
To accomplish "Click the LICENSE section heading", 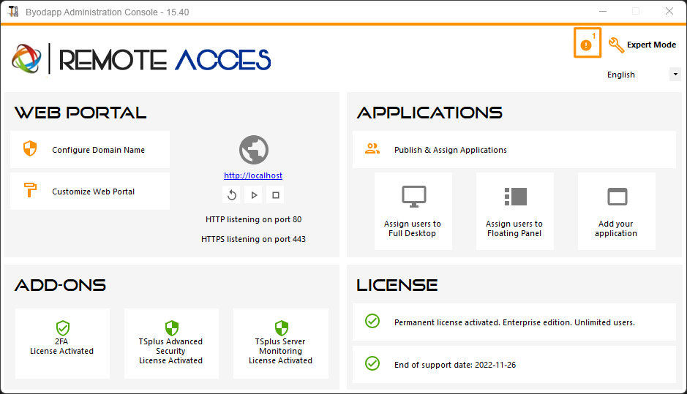I will (397, 285).
